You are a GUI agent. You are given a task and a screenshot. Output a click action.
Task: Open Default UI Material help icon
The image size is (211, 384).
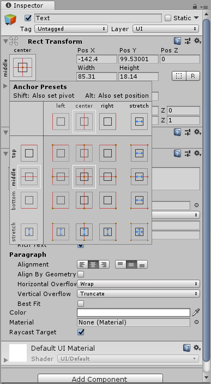(186, 348)
